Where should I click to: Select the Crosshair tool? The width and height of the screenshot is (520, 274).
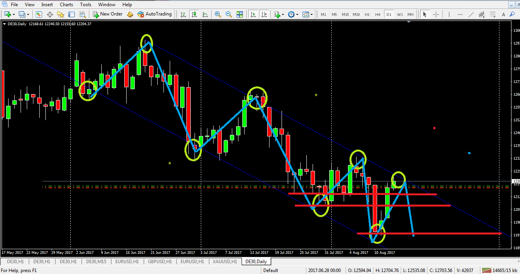pyautogui.click(x=436, y=14)
